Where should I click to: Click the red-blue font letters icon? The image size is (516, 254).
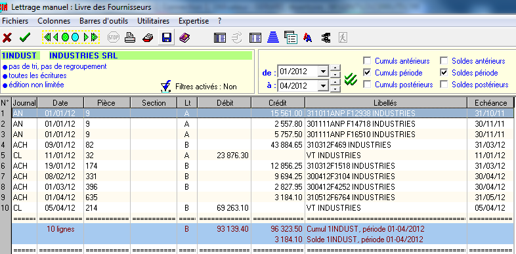[x=308, y=37]
